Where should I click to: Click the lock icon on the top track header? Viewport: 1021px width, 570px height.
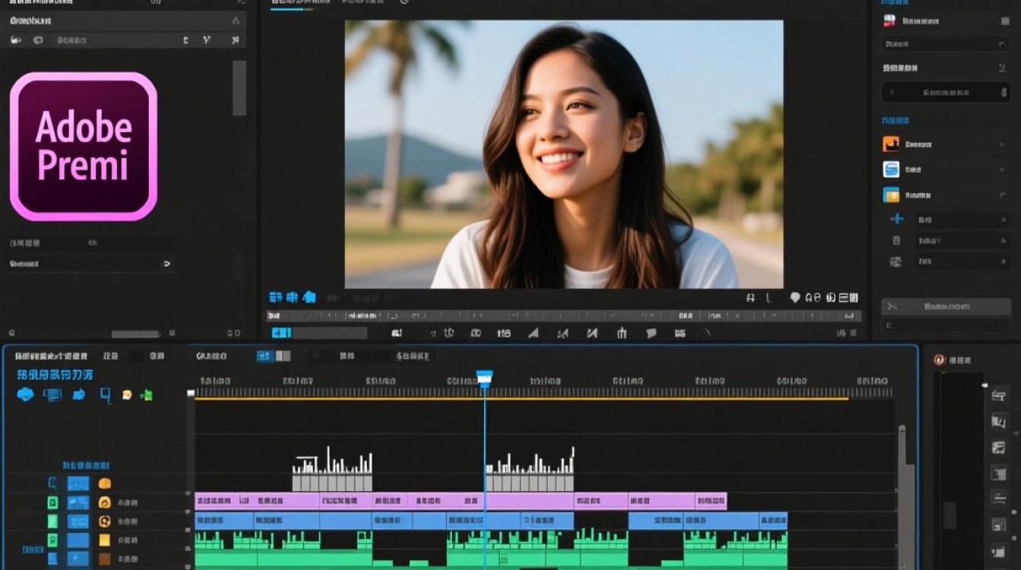pyautogui.click(x=52, y=483)
